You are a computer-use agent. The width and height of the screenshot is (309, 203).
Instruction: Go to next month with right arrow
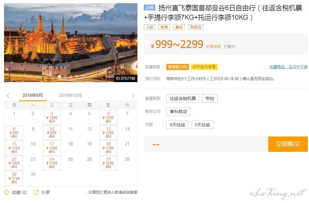tap(133, 95)
